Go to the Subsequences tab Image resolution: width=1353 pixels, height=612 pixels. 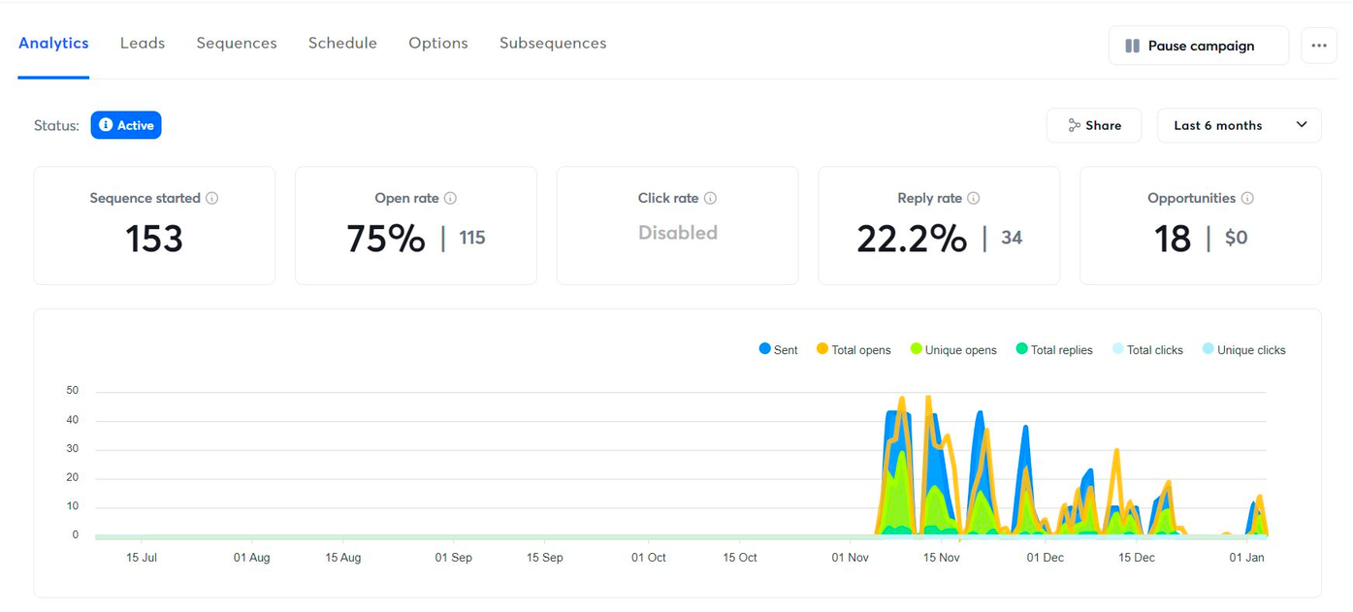coord(553,43)
